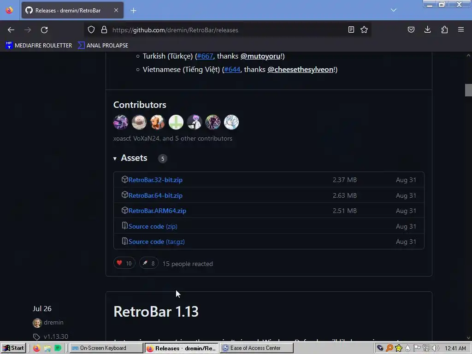Screen dimensions: 472x354
Task: Open the Pocket save icon
Action: 411,29
